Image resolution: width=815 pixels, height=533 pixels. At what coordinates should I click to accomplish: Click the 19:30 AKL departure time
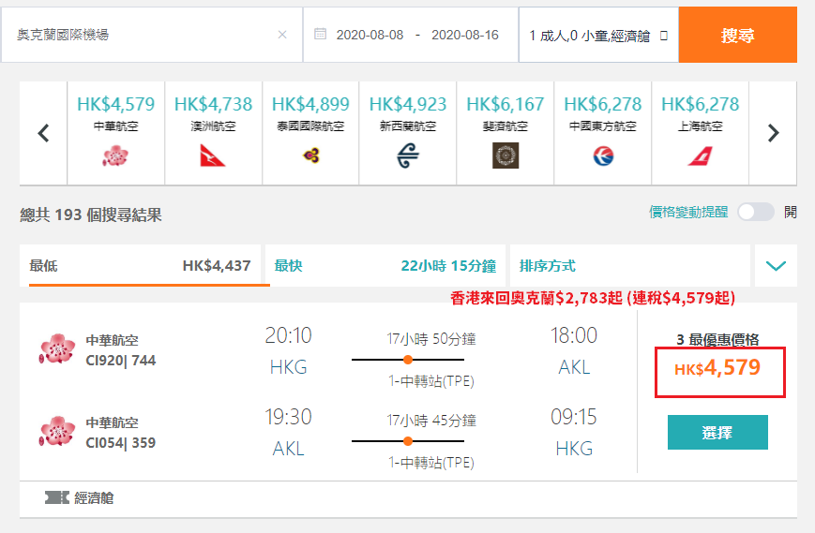coord(289,417)
